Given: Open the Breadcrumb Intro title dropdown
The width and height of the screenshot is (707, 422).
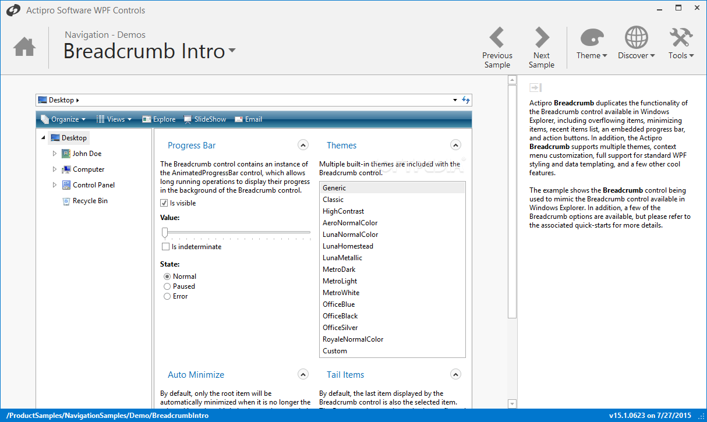Looking at the screenshot, I should pos(232,51).
